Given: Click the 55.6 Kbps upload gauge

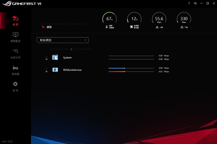Looking at the screenshot, I should [159, 19].
